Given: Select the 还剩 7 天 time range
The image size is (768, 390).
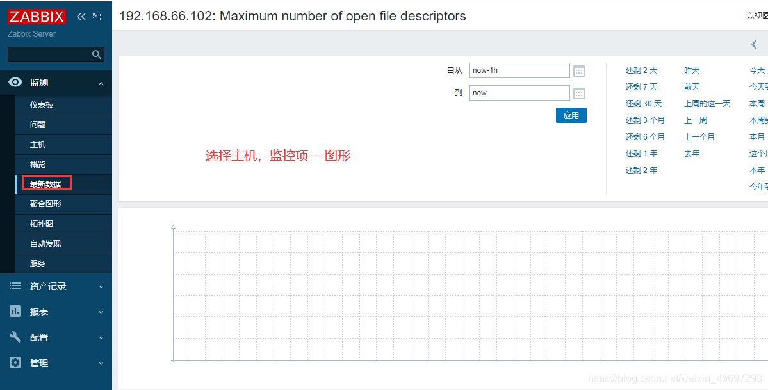Looking at the screenshot, I should (x=641, y=86).
